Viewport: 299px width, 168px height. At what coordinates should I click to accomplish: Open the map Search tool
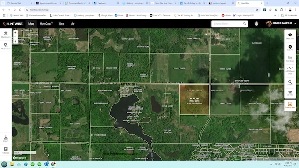coord(290,83)
